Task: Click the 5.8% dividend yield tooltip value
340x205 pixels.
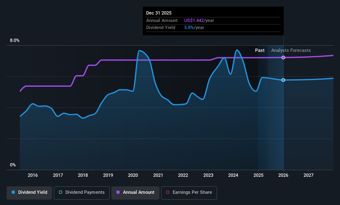Action: point(189,28)
